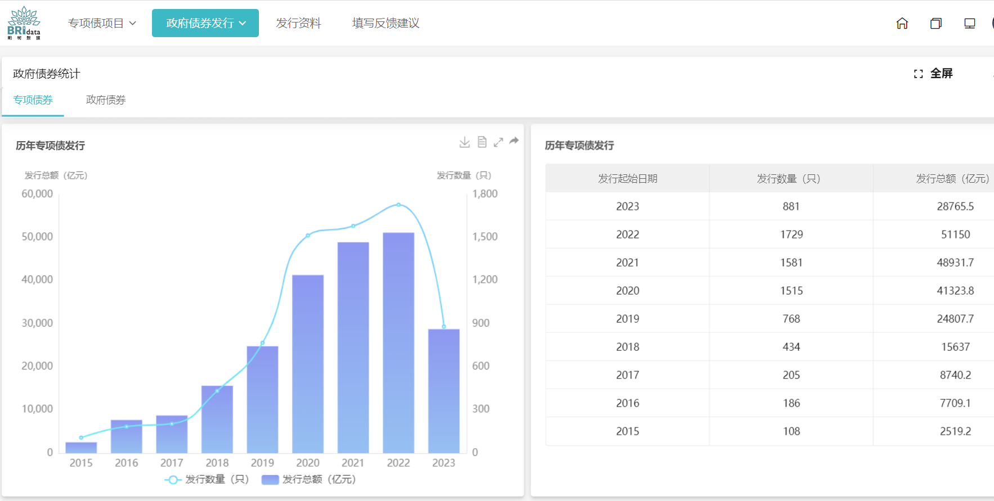Viewport: 994px width, 501px height.
Task: Click the 2021 bar in chart
Action: 353,348
